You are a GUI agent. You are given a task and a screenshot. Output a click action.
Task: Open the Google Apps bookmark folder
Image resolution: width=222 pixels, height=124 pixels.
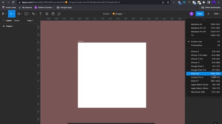click(64, 8)
